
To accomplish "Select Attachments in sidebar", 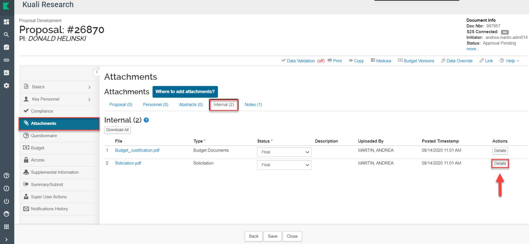I will [59, 124].
